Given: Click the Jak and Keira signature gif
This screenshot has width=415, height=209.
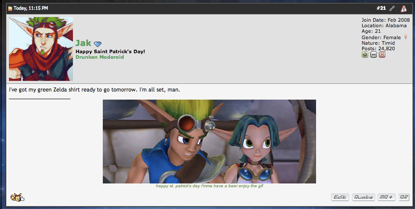Looking at the screenshot, I should (x=209, y=141).
